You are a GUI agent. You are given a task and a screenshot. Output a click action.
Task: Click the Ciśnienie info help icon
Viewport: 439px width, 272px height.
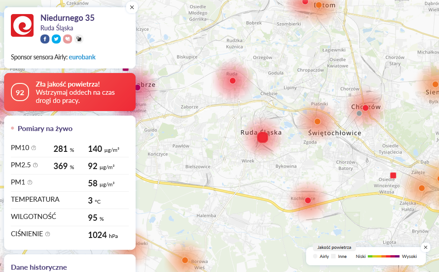48,234
